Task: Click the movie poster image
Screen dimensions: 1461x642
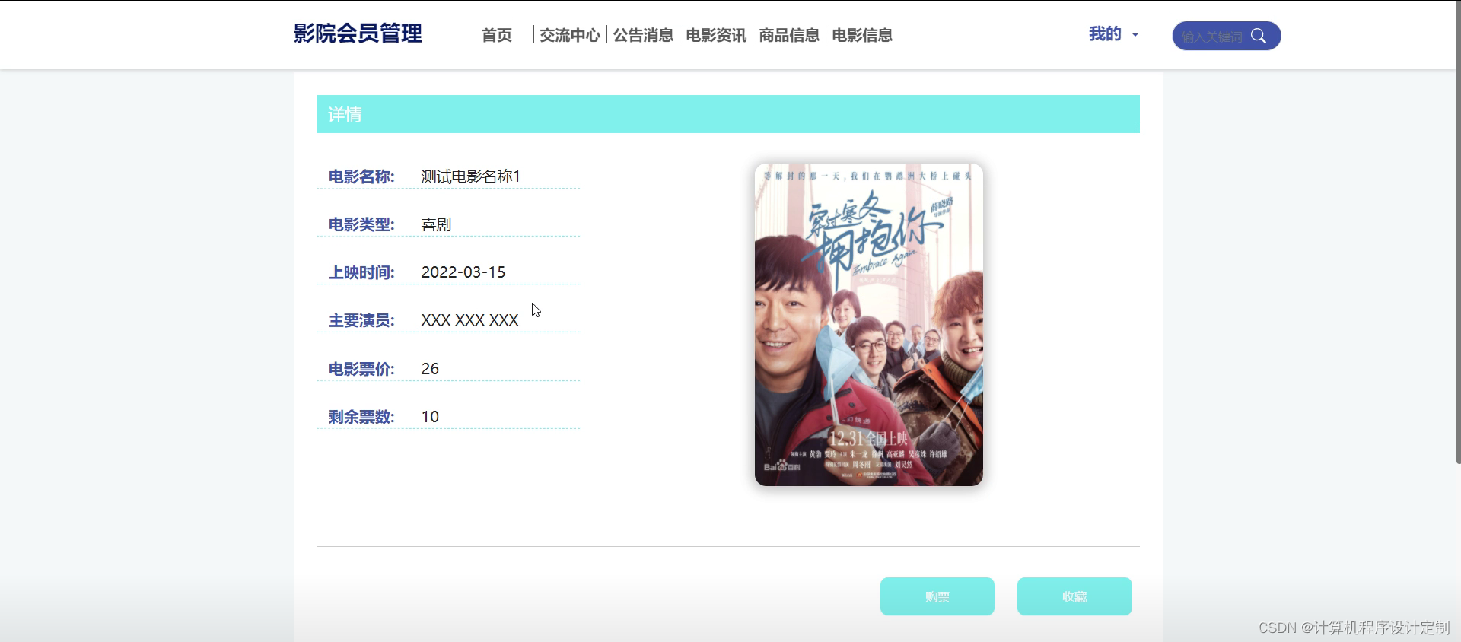Action: click(x=869, y=325)
